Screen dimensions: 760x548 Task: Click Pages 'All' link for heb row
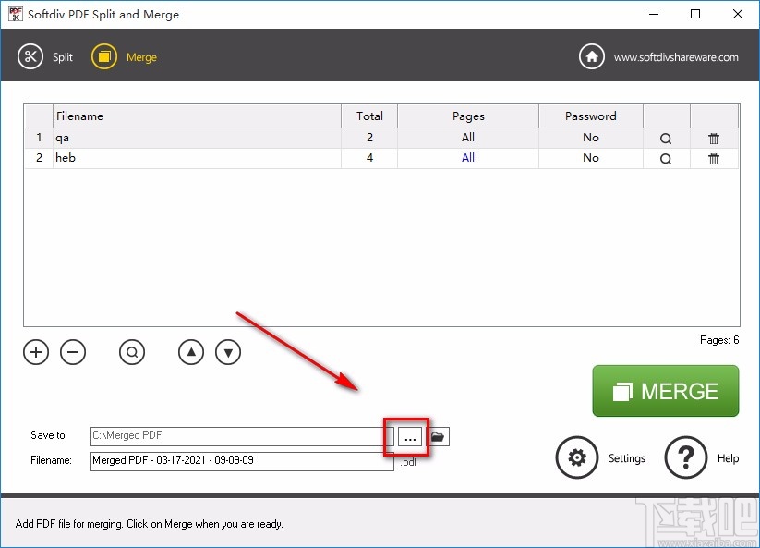468,158
